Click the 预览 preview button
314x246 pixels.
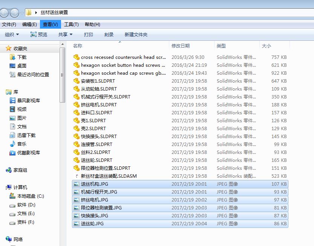[x=39, y=34]
